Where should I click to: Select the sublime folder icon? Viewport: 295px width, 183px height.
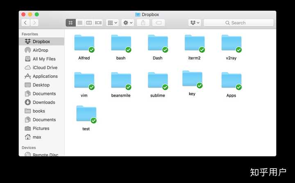coord(158,81)
